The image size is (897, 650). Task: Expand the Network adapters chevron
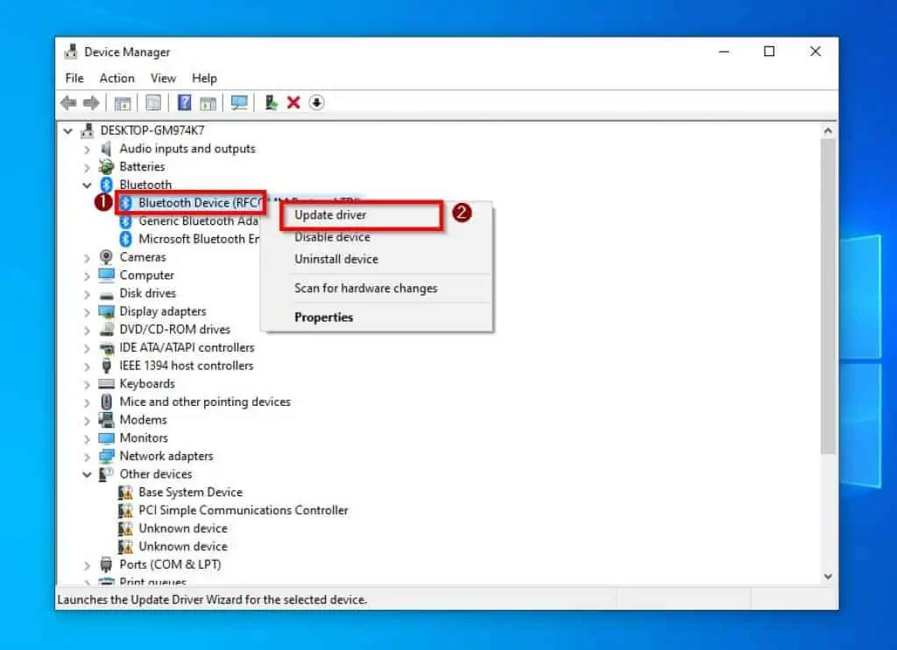point(87,457)
